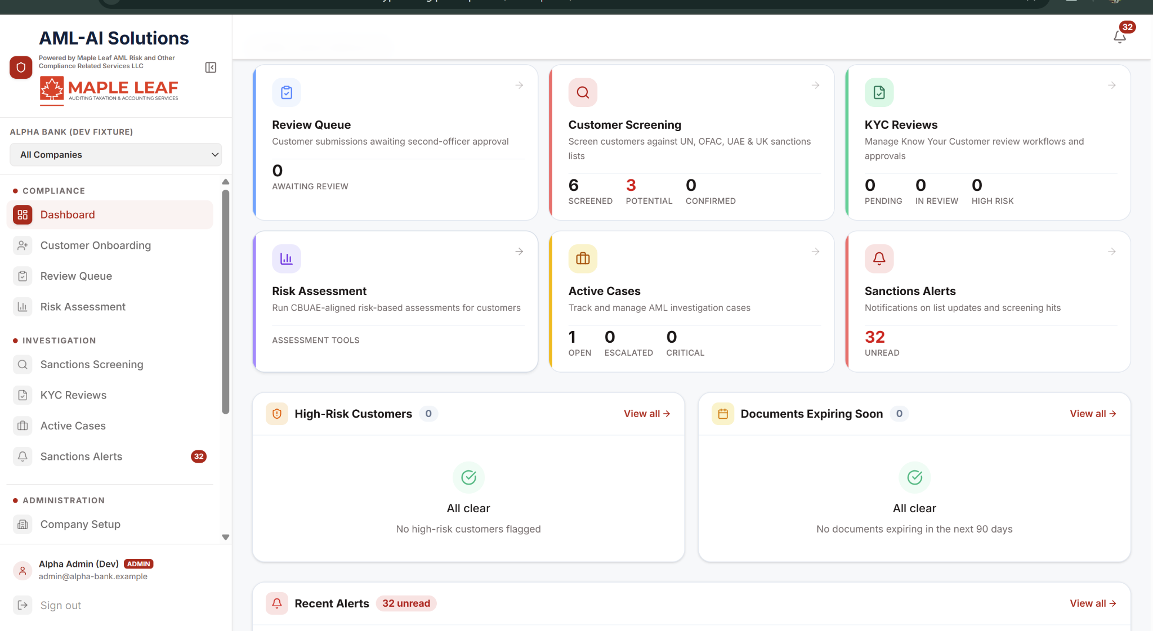Open Company Setup under Administration

(x=110, y=525)
